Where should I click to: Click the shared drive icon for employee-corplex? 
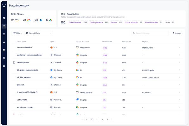[x=51, y=107]
